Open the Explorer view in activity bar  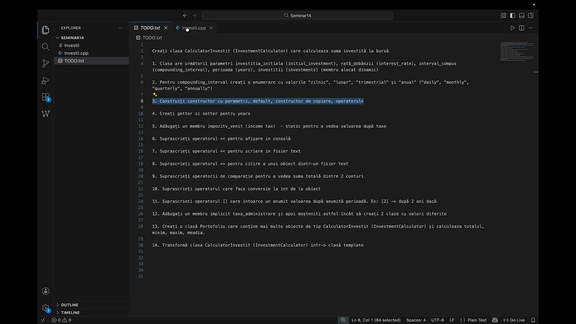(45, 30)
